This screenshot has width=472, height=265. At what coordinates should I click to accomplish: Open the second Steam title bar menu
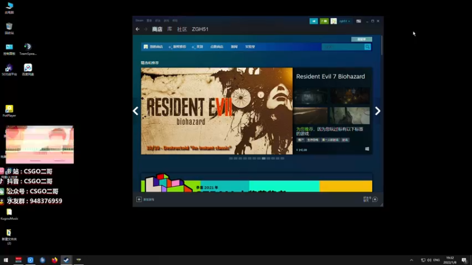pos(149,21)
